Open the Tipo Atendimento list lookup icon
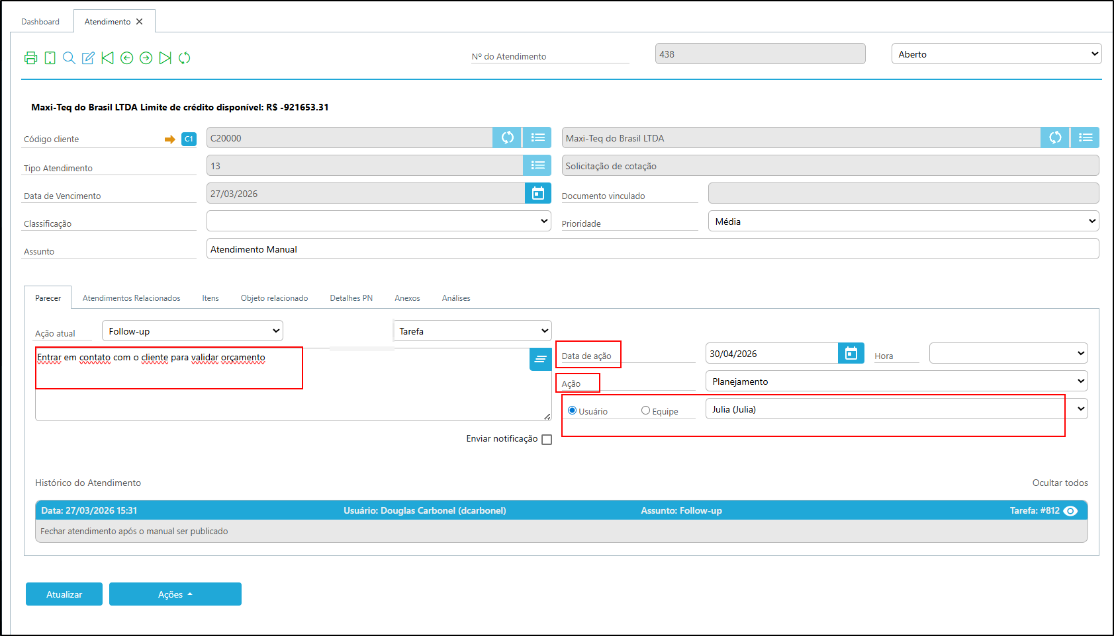Image resolution: width=1114 pixels, height=636 pixels. point(537,165)
